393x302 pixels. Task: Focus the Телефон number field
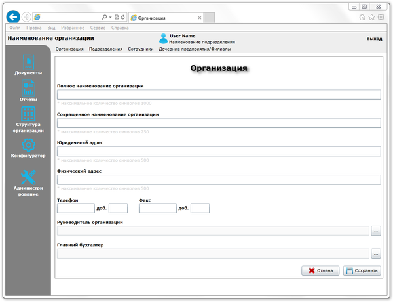click(x=76, y=208)
